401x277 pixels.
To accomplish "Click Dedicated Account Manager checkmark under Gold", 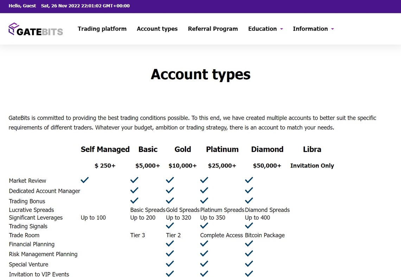I will [x=170, y=190].
